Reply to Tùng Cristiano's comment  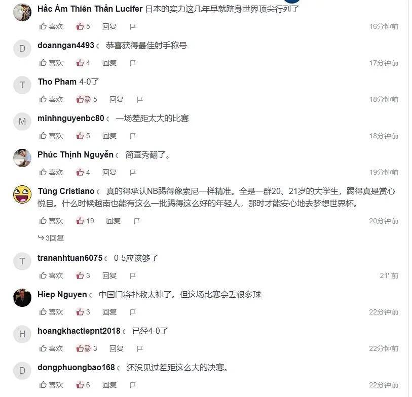113,221
